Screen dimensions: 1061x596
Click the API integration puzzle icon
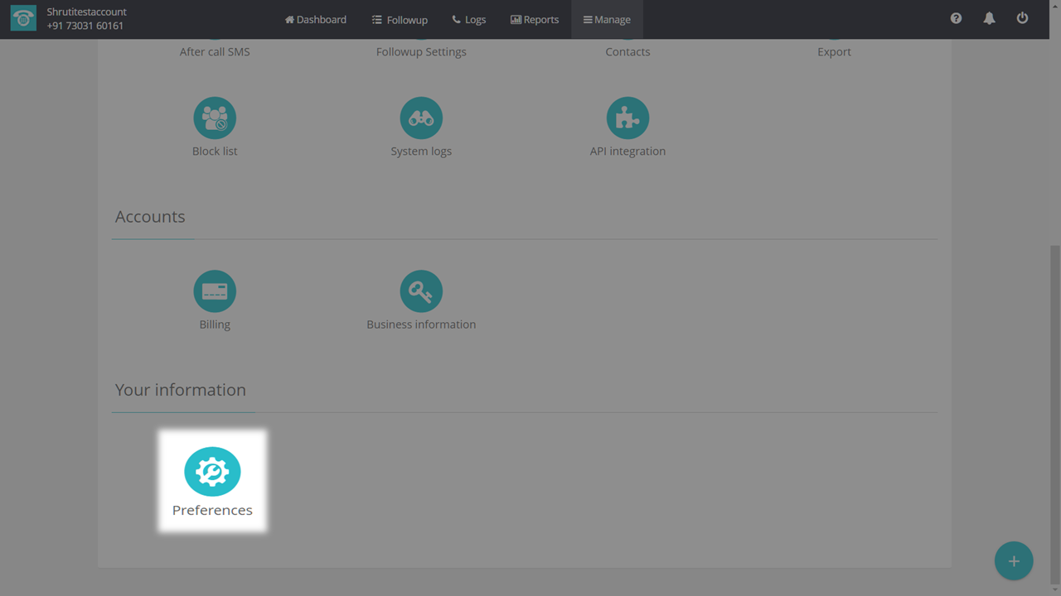[627, 118]
